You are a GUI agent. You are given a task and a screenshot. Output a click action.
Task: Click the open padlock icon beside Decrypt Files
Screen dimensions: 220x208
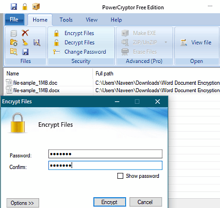(56, 42)
